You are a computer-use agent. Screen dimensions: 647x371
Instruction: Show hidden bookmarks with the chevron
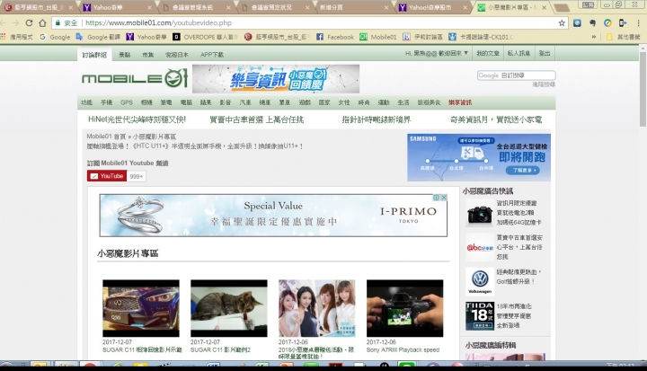[594, 37]
